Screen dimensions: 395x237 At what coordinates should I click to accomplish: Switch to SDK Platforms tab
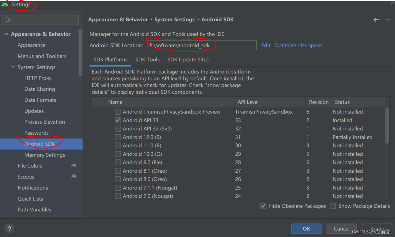pyautogui.click(x=110, y=60)
